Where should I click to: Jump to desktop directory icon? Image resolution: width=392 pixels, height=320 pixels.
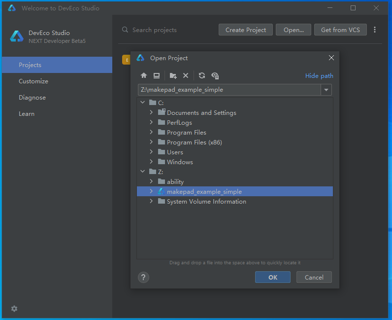tap(157, 75)
